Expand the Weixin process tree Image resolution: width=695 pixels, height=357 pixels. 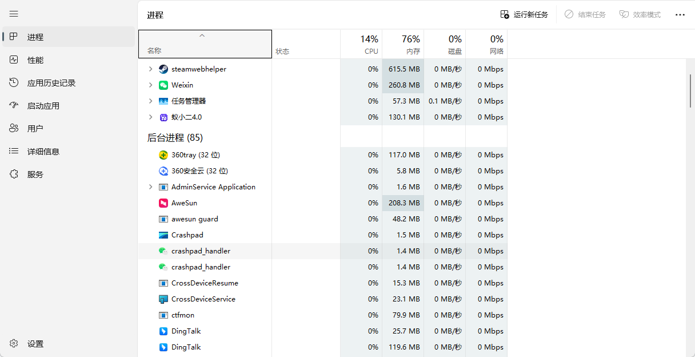150,85
